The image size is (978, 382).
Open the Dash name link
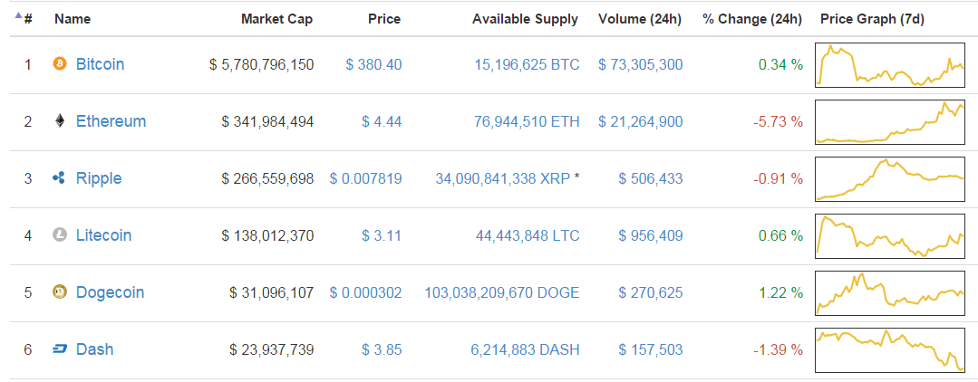pyautogui.click(x=95, y=349)
